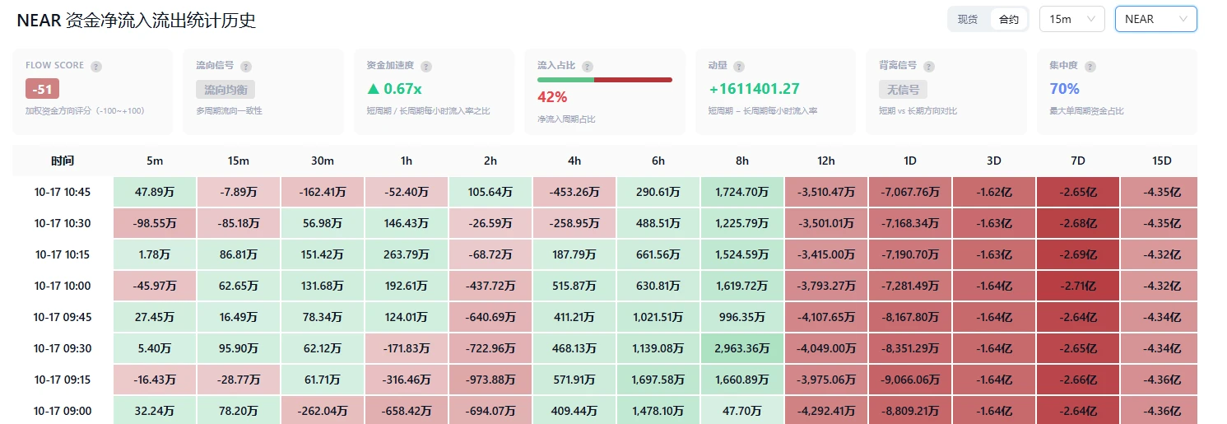Switch to 合约 market mode
The width and height of the screenshot is (1227, 424).
pyautogui.click(x=1009, y=19)
